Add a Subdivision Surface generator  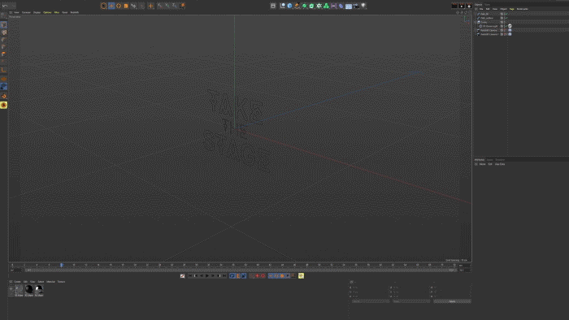(x=305, y=6)
